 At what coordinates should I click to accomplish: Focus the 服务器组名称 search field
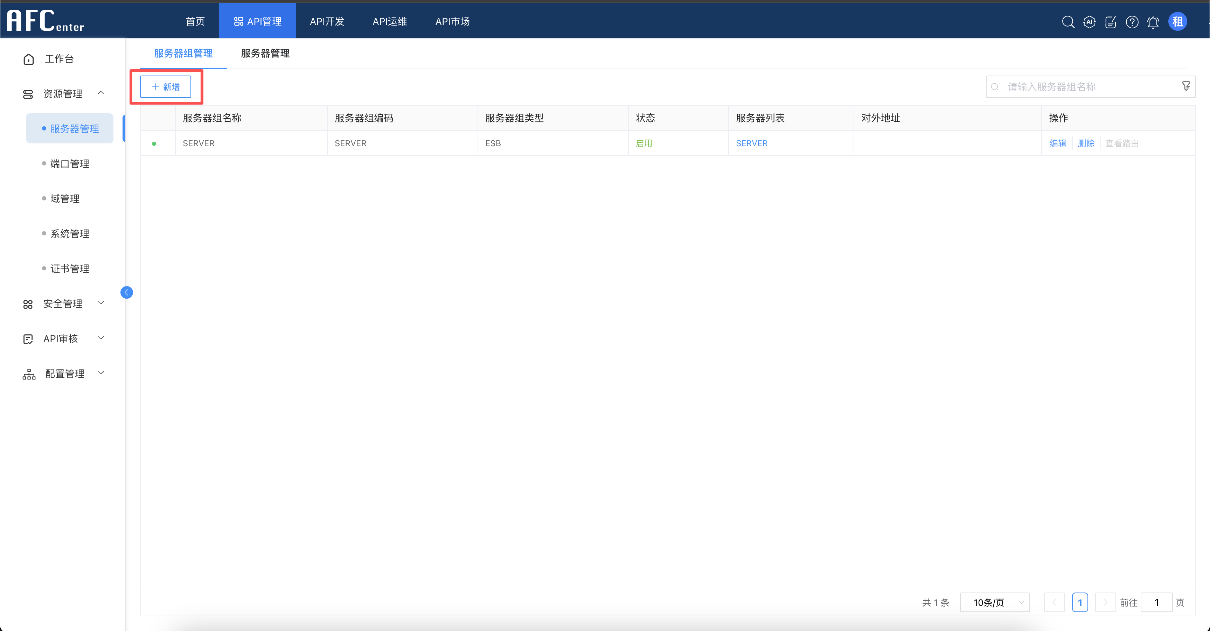(x=1090, y=87)
